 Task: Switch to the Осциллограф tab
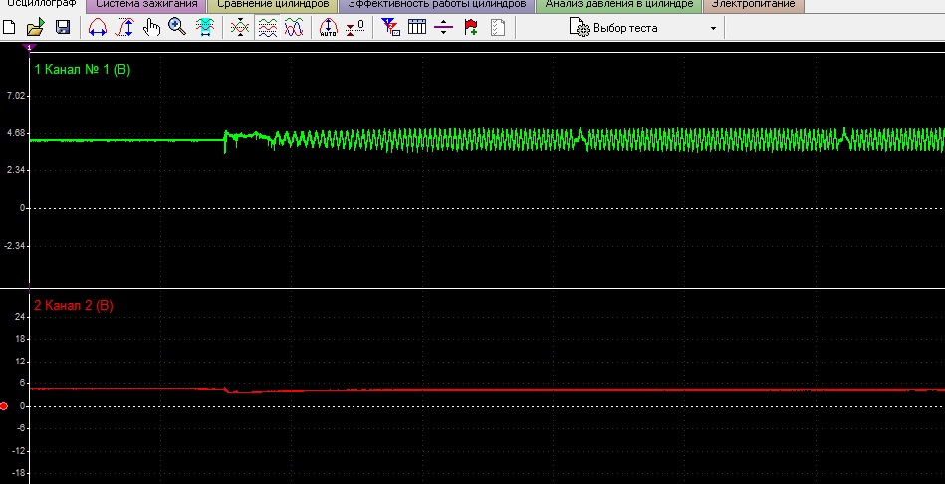click(x=42, y=4)
